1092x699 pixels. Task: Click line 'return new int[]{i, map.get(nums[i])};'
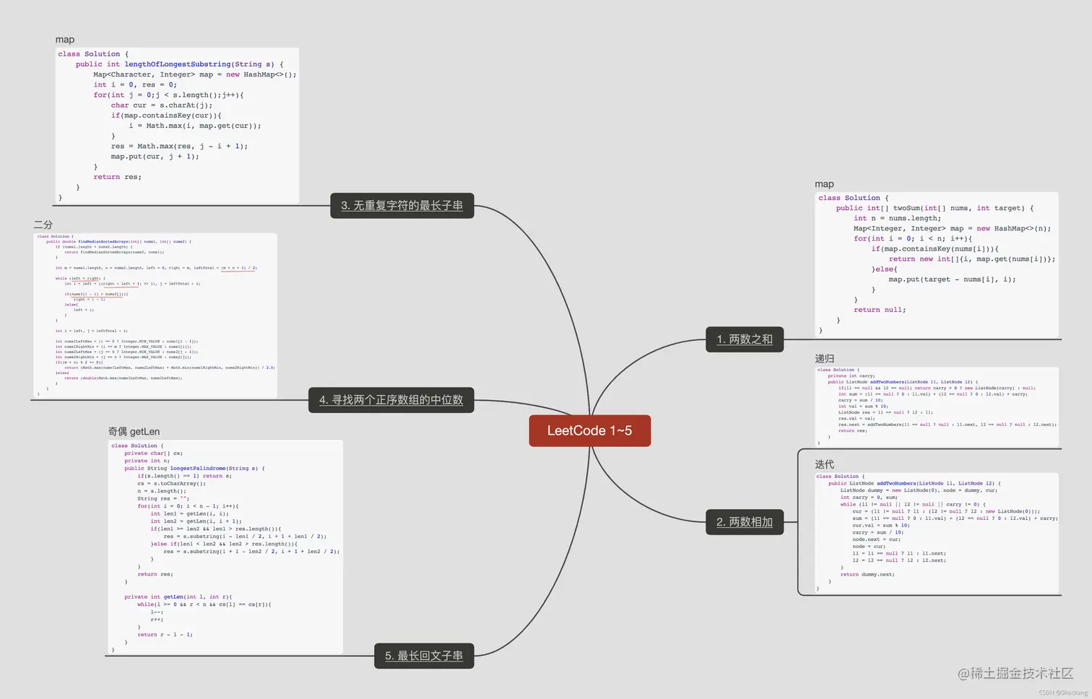(971, 259)
